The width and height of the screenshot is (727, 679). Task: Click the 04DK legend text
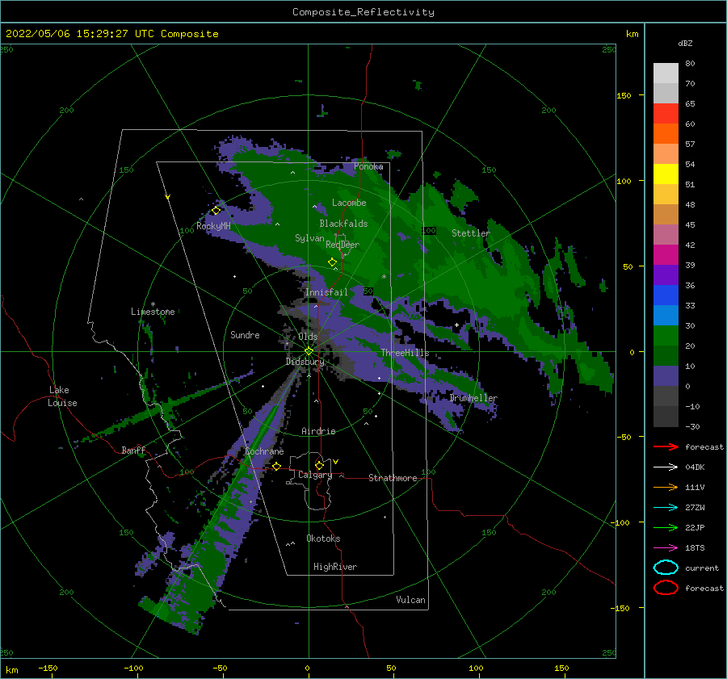click(x=695, y=467)
